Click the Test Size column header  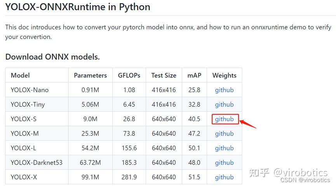coord(164,75)
